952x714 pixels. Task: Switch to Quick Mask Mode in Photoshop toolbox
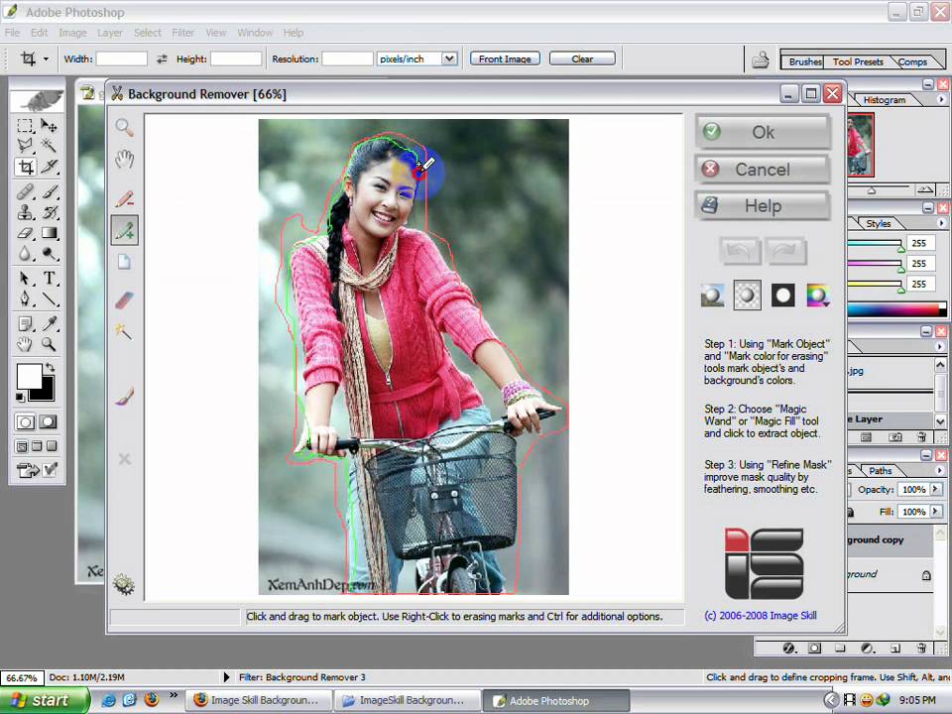pyautogui.click(x=48, y=421)
